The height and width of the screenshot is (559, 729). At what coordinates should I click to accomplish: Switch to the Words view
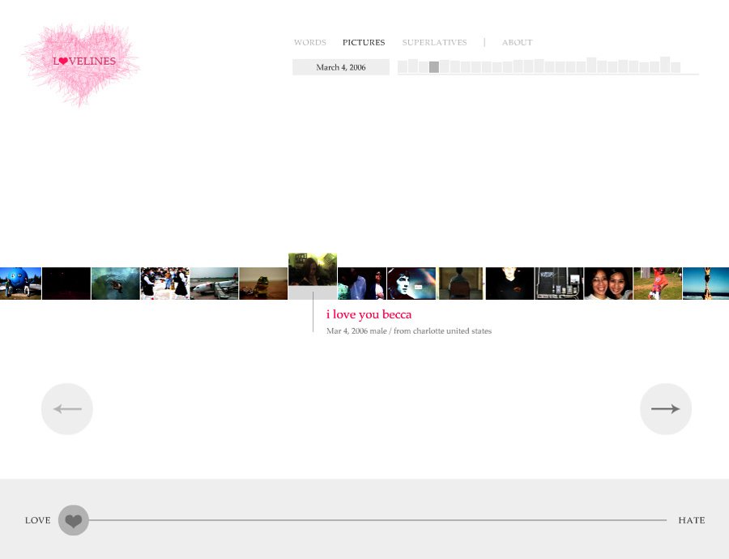(x=309, y=42)
